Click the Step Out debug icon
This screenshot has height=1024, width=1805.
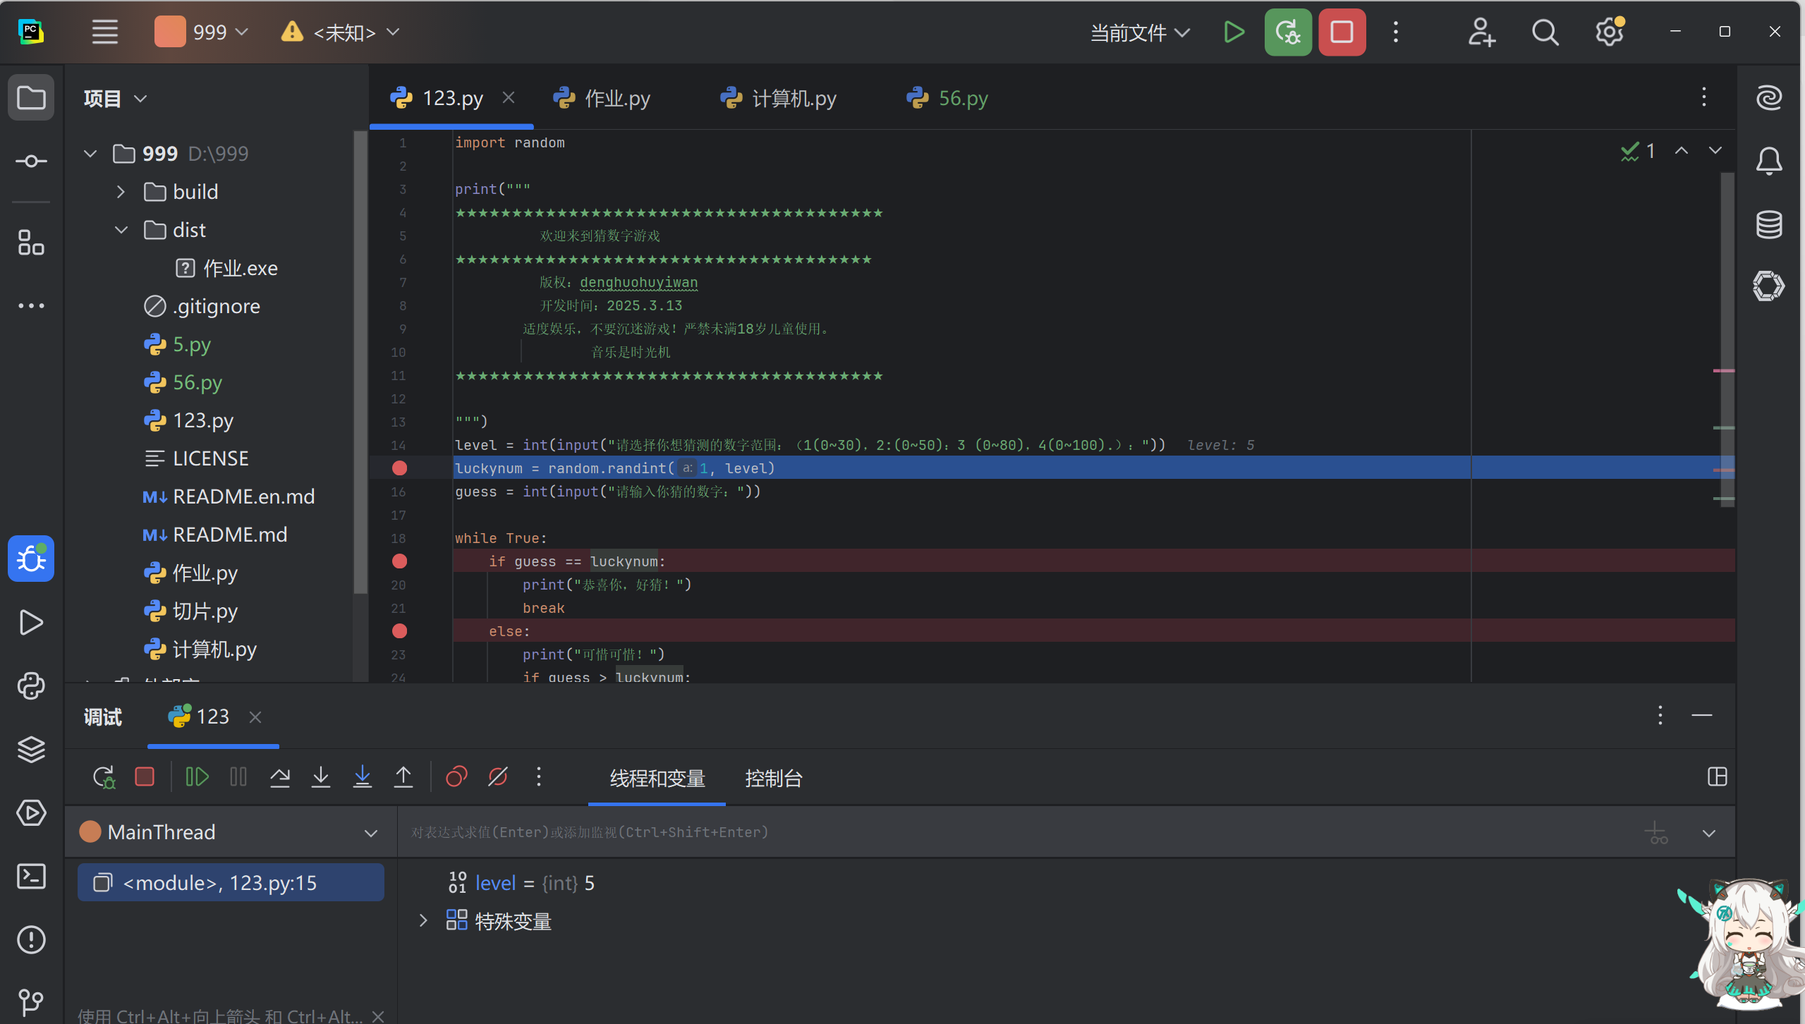point(403,777)
